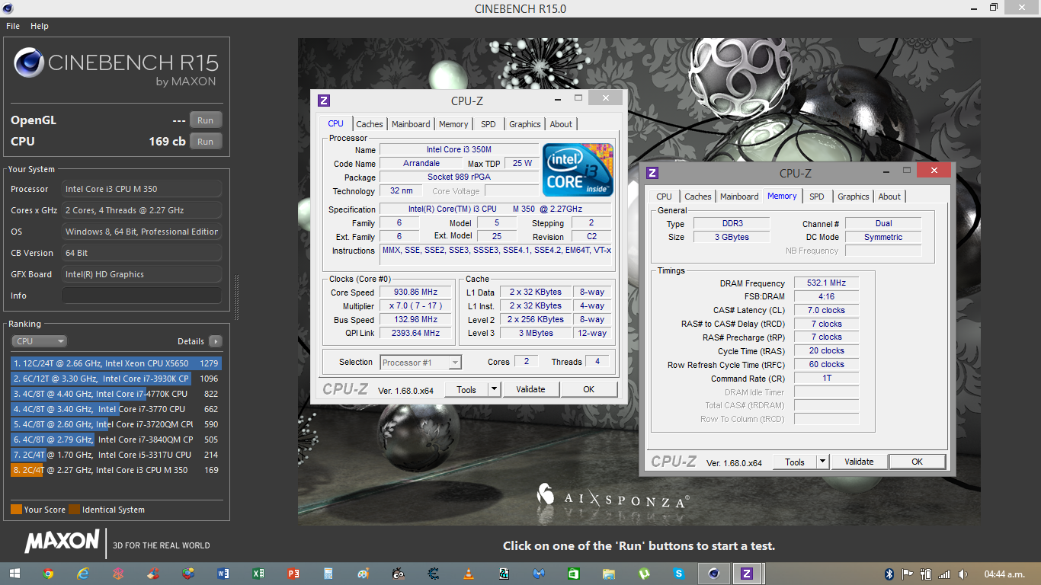Click Tools button in the CPU-Z Memory window

pos(795,462)
